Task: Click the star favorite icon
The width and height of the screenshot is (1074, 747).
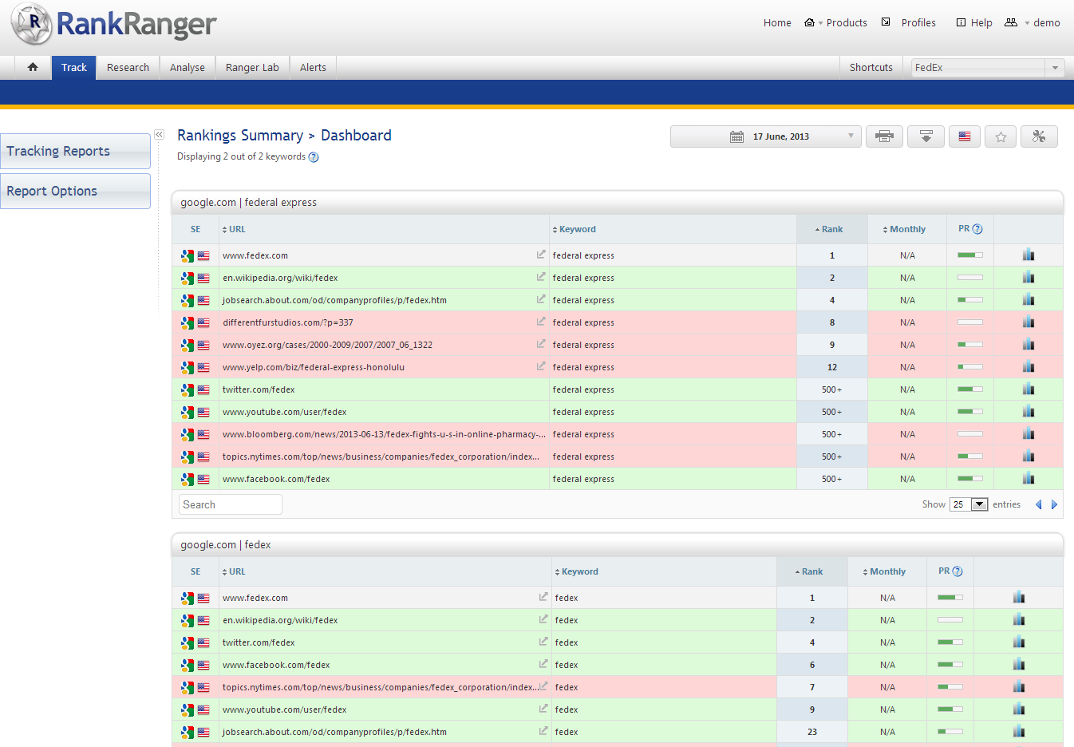Action: coord(1001,136)
